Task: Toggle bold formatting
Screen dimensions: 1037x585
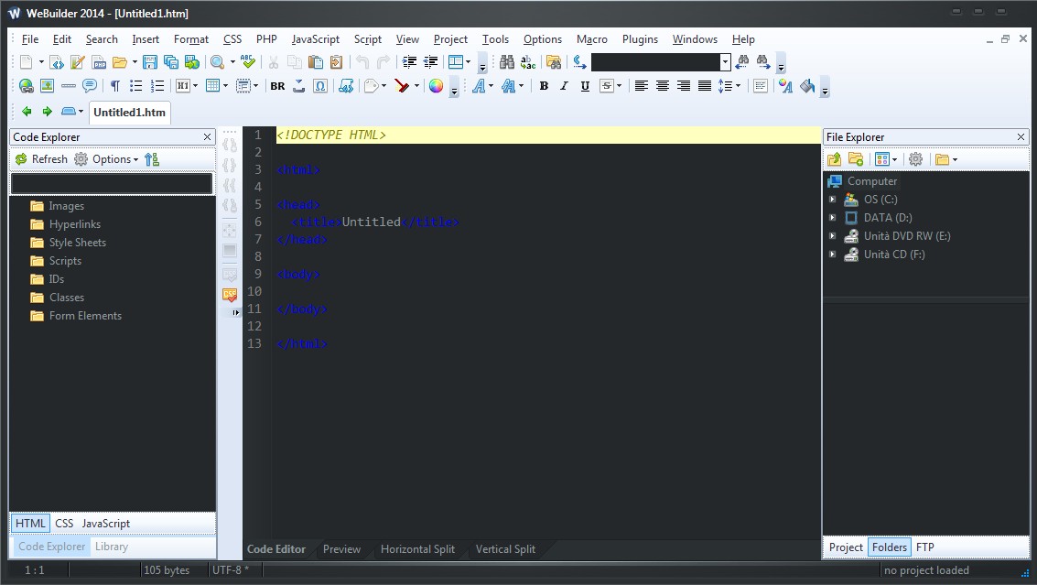Action: [544, 86]
